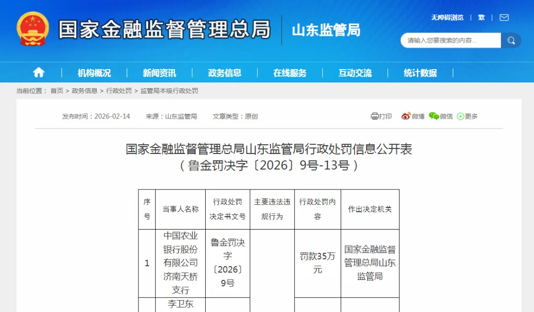Click the print icon
Viewport: 534px width, 312px height.
[375, 116]
